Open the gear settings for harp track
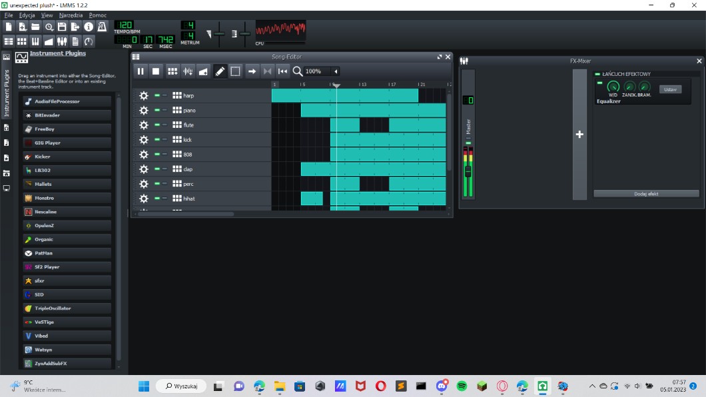This screenshot has height=397, width=706. pyautogui.click(x=143, y=96)
